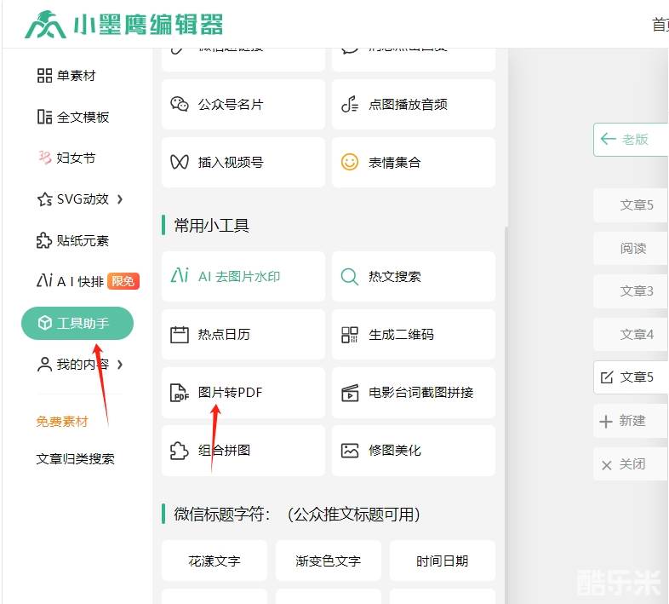669x604 pixels.
Task: Open the 贴纸元素 sidebar category
Action: point(74,241)
